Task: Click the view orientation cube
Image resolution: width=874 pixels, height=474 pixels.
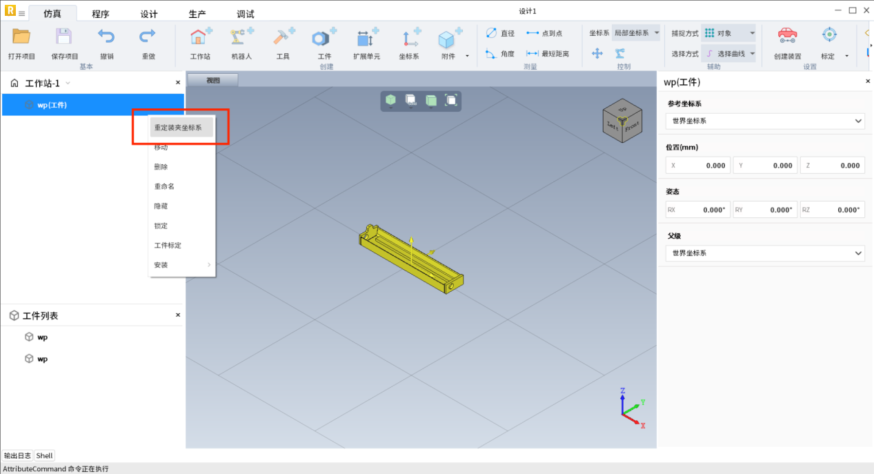Action: [622, 121]
